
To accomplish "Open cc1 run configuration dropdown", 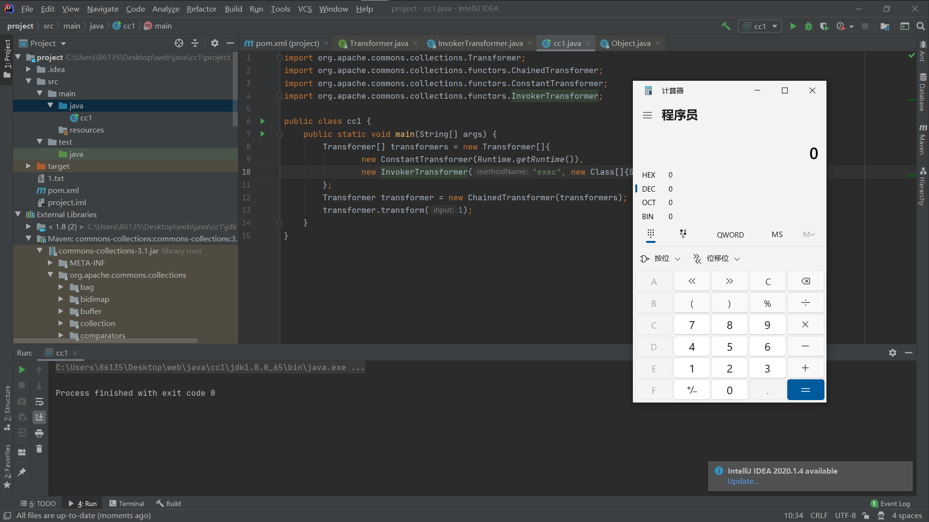I will coord(760,26).
